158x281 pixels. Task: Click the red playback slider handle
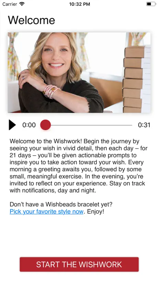pyautogui.click(x=45, y=125)
